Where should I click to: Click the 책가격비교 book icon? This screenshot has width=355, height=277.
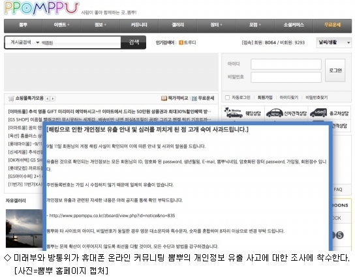(x=164, y=98)
